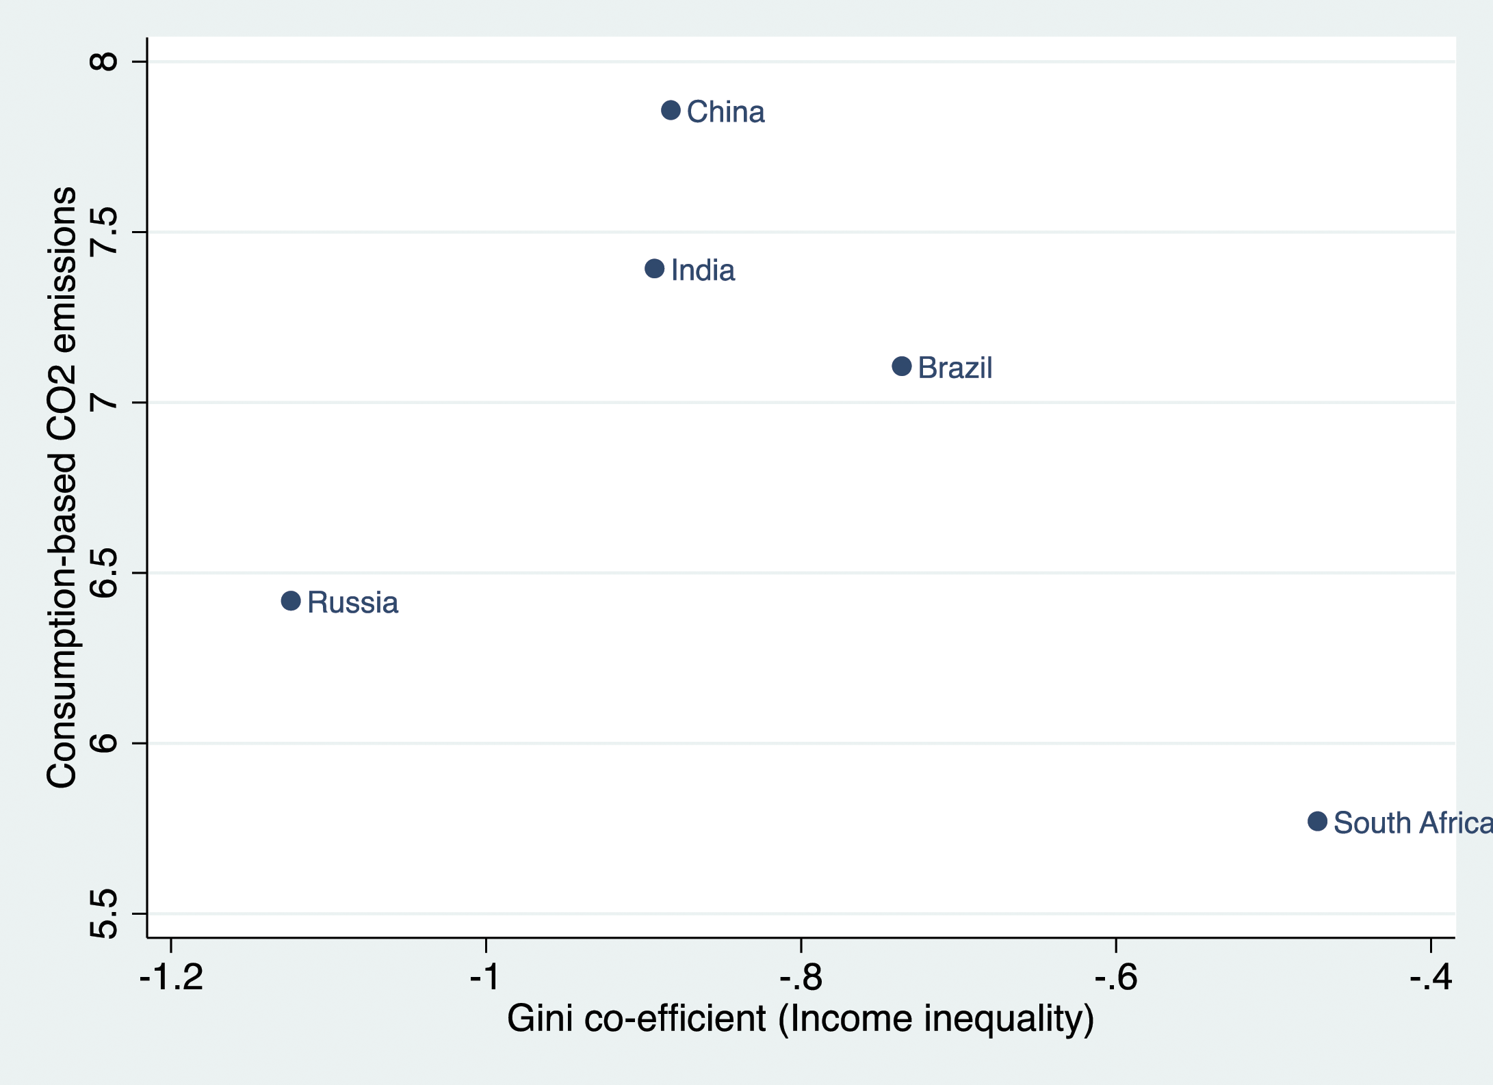Viewport: 1493px width, 1085px height.
Task: Click the -1 x-axis tick label
Action: tap(486, 977)
